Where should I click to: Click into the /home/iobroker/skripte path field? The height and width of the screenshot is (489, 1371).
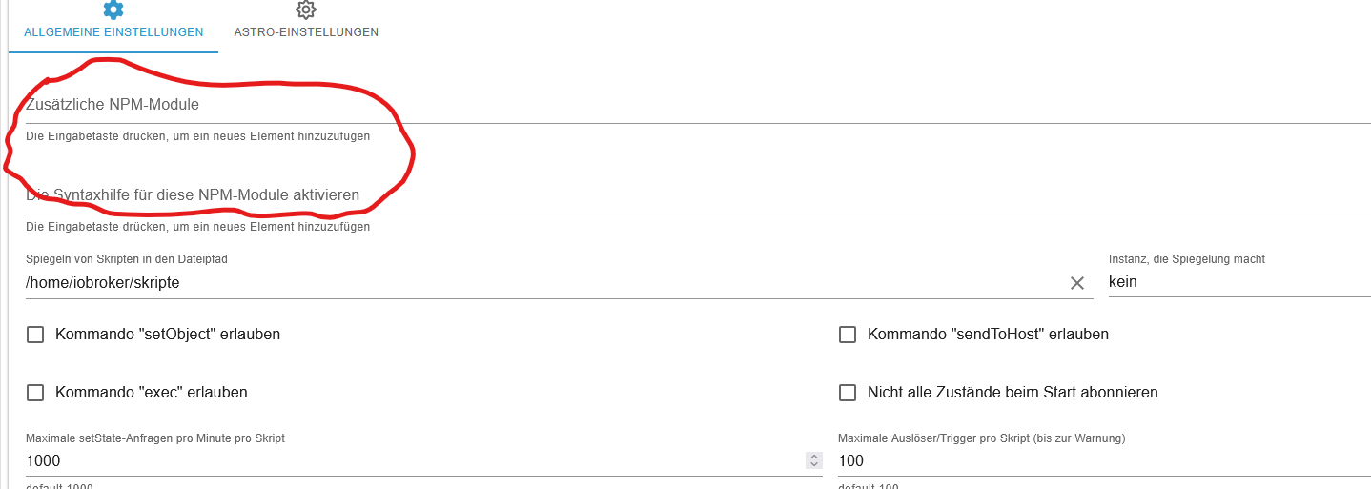(534, 283)
